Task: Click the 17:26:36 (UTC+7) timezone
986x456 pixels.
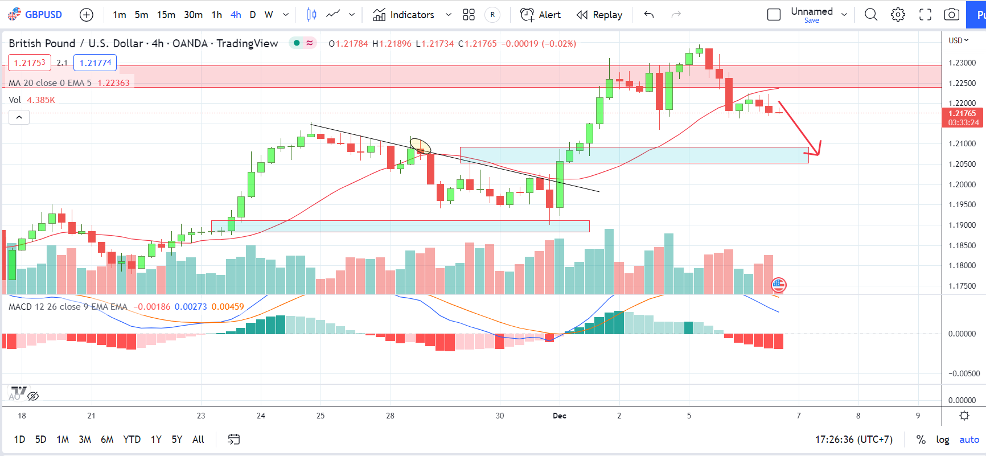Action: tap(854, 439)
